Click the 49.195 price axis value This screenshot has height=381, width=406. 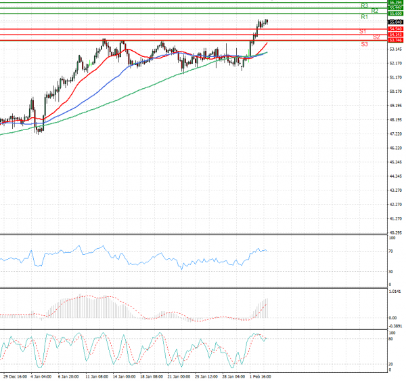396,106
